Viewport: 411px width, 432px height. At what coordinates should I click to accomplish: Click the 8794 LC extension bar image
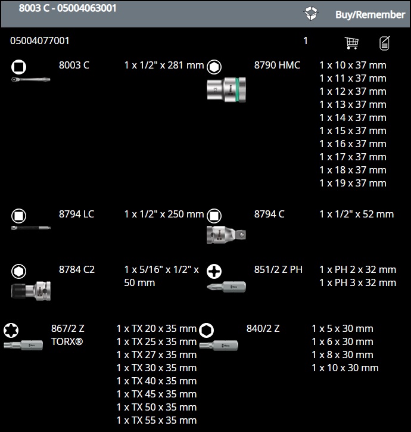pyautogui.click(x=30, y=228)
